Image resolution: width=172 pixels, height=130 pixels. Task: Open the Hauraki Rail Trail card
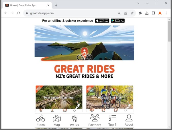[110, 99]
